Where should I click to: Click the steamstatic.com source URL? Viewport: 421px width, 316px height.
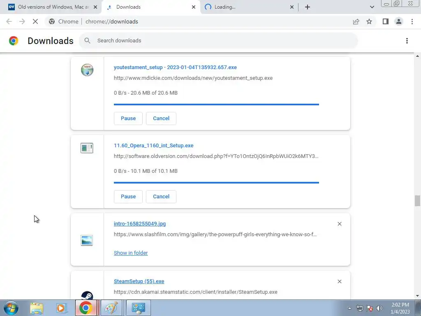coord(195,292)
